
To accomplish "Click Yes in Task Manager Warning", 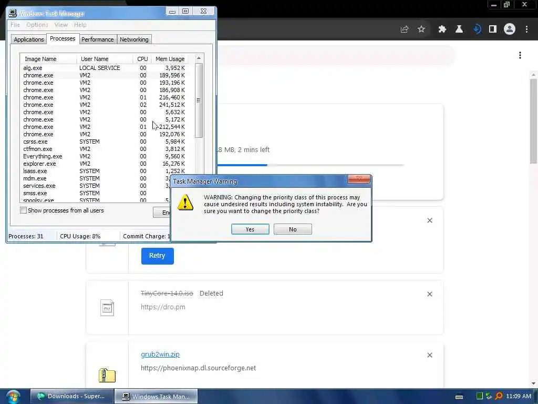I will point(250,229).
